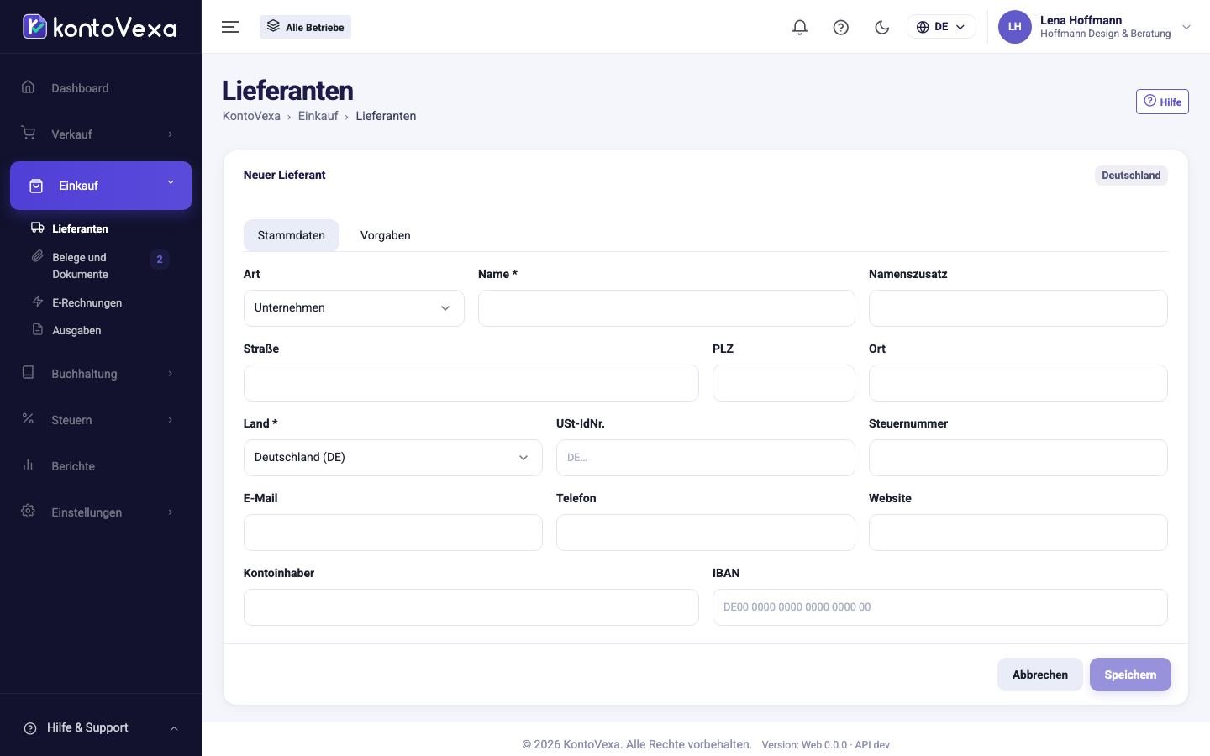Click the Verkauf shopping cart icon
Screen dimensions: 1210x756
click(29, 134)
